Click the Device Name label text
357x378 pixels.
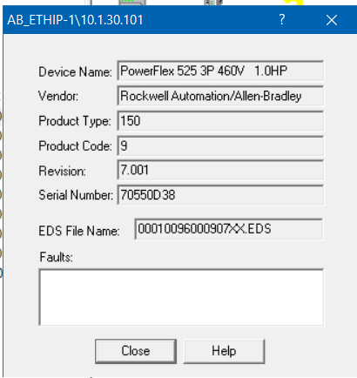(x=75, y=71)
